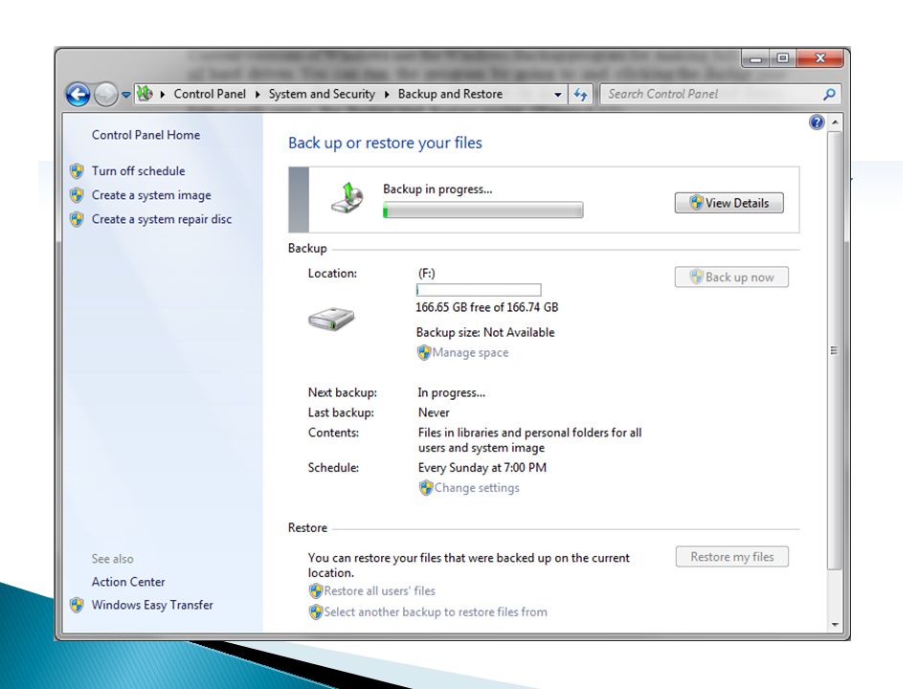
Task: Click shield icon by Select another backup
Action: coord(316,611)
